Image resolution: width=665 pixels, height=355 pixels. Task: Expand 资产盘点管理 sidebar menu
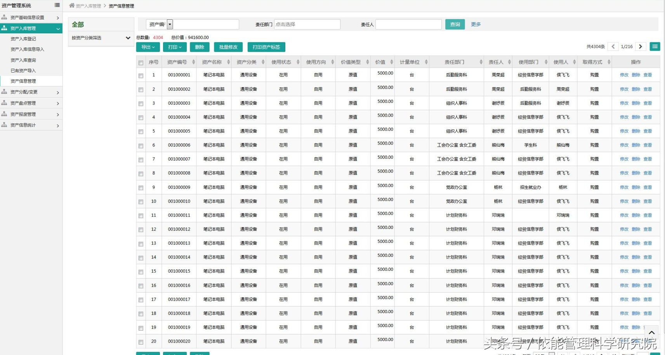pos(30,103)
